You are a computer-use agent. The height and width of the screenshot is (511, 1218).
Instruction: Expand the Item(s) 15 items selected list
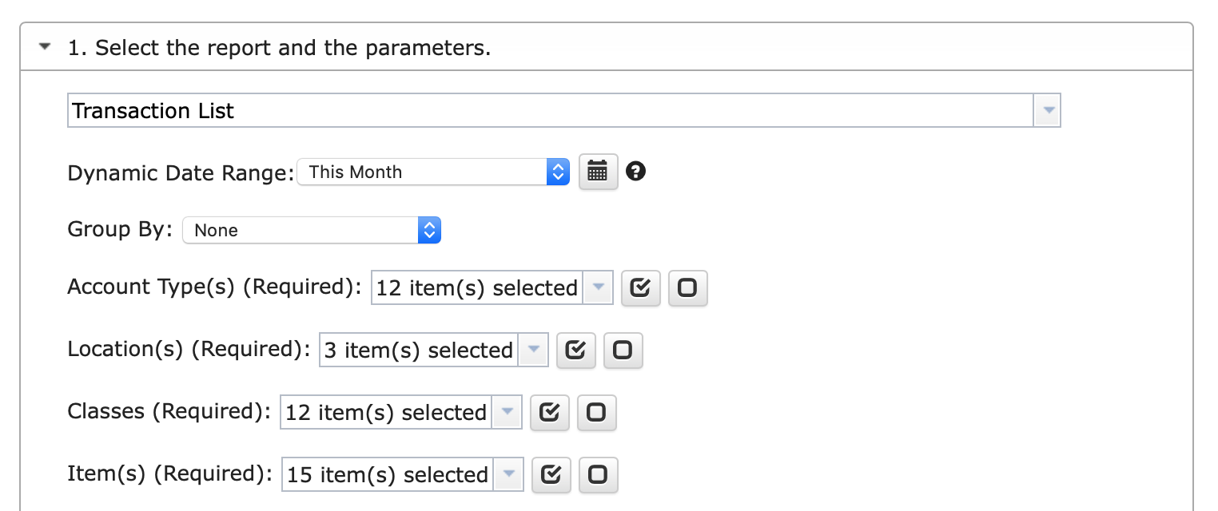pos(402,474)
